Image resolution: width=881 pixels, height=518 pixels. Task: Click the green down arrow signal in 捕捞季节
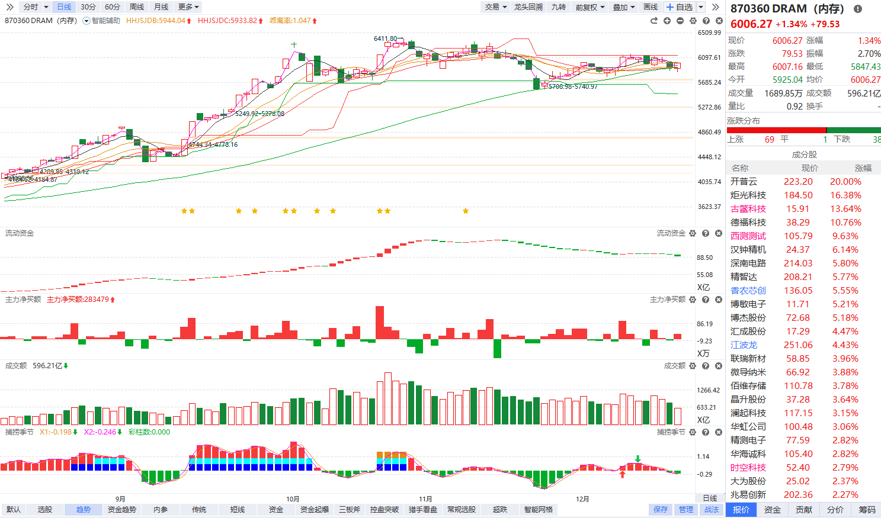pos(638,459)
